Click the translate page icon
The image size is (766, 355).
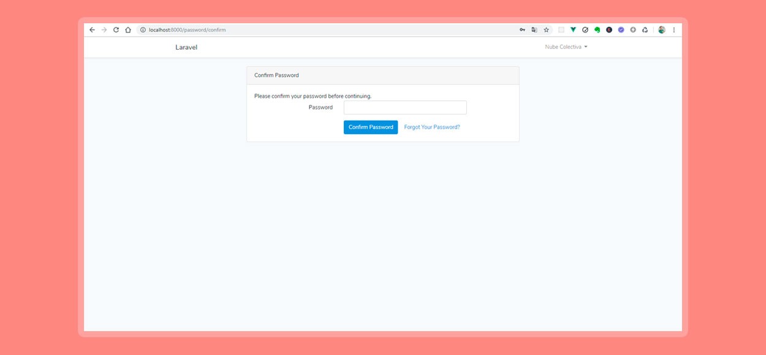click(534, 30)
